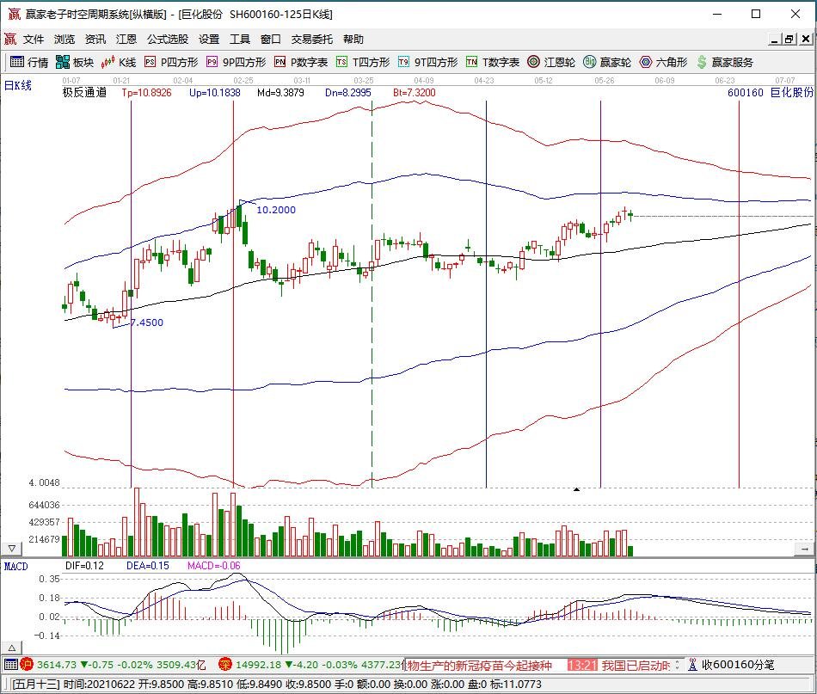The width and height of the screenshot is (817, 694).
Task: Open the 公式选股 menu
Action: pyautogui.click(x=167, y=40)
